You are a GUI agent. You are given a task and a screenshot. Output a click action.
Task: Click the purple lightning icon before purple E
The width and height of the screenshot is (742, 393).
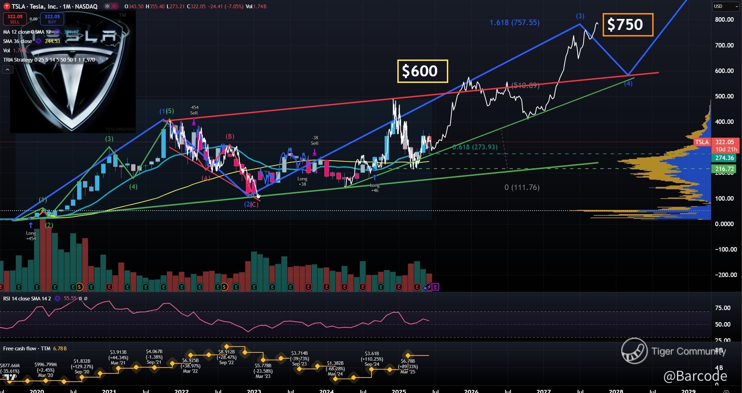click(429, 287)
